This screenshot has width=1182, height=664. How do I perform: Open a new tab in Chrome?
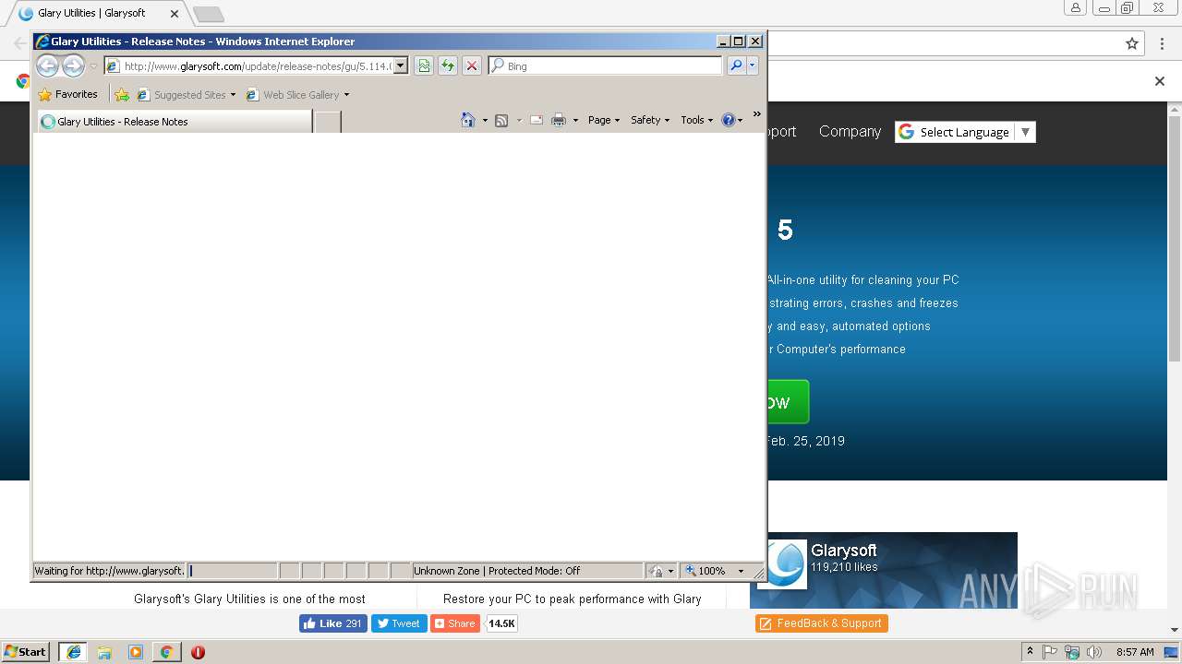pyautogui.click(x=209, y=14)
